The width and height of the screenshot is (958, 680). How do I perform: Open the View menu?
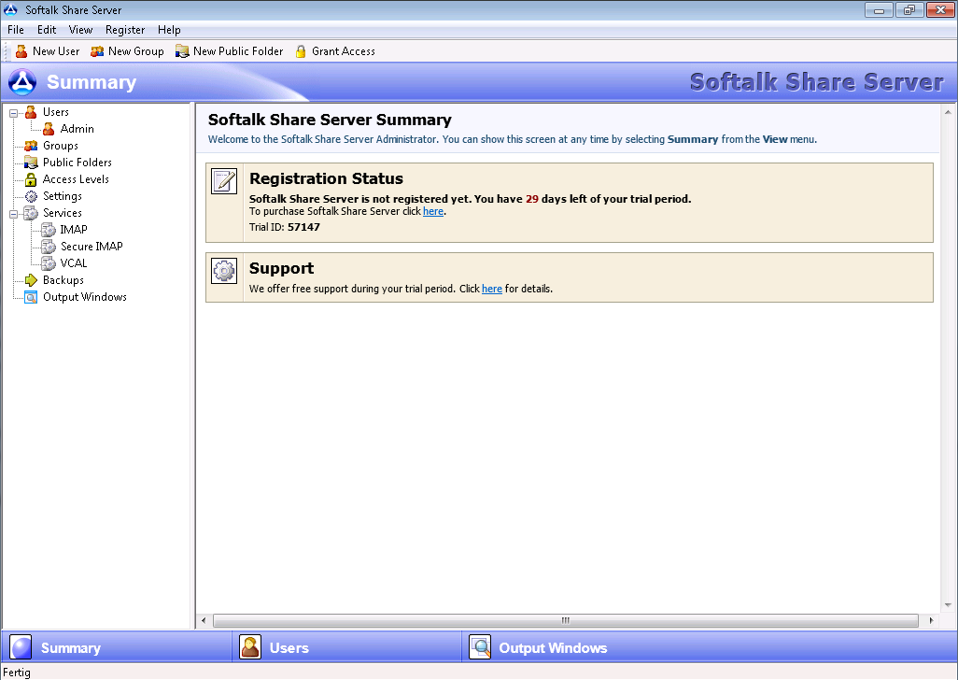coord(81,30)
